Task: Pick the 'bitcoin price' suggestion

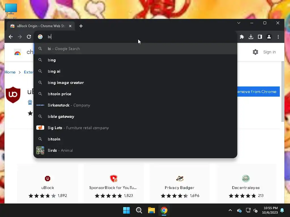Action: (x=135, y=94)
